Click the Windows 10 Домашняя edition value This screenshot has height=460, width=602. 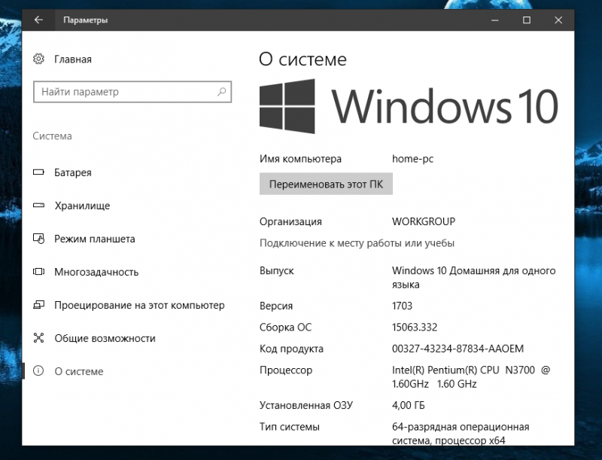(x=474, y=278)
